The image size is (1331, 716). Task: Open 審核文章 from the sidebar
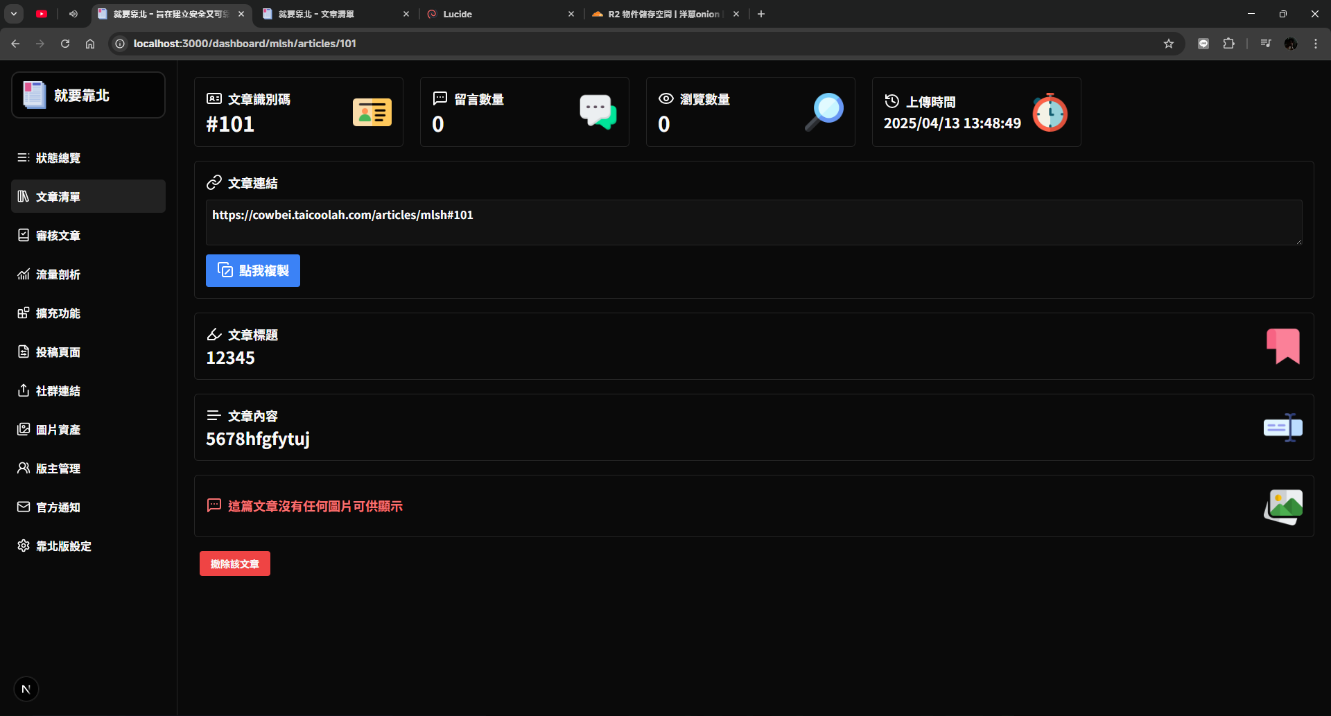tap(58, 236)
